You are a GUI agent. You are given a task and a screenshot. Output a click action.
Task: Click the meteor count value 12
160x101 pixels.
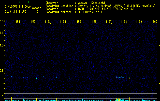37,12
